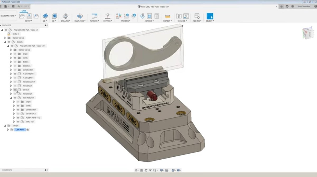Select the 3D milling toolbar icon
Screen dimensions: 317x177
(x=54, y=16)
